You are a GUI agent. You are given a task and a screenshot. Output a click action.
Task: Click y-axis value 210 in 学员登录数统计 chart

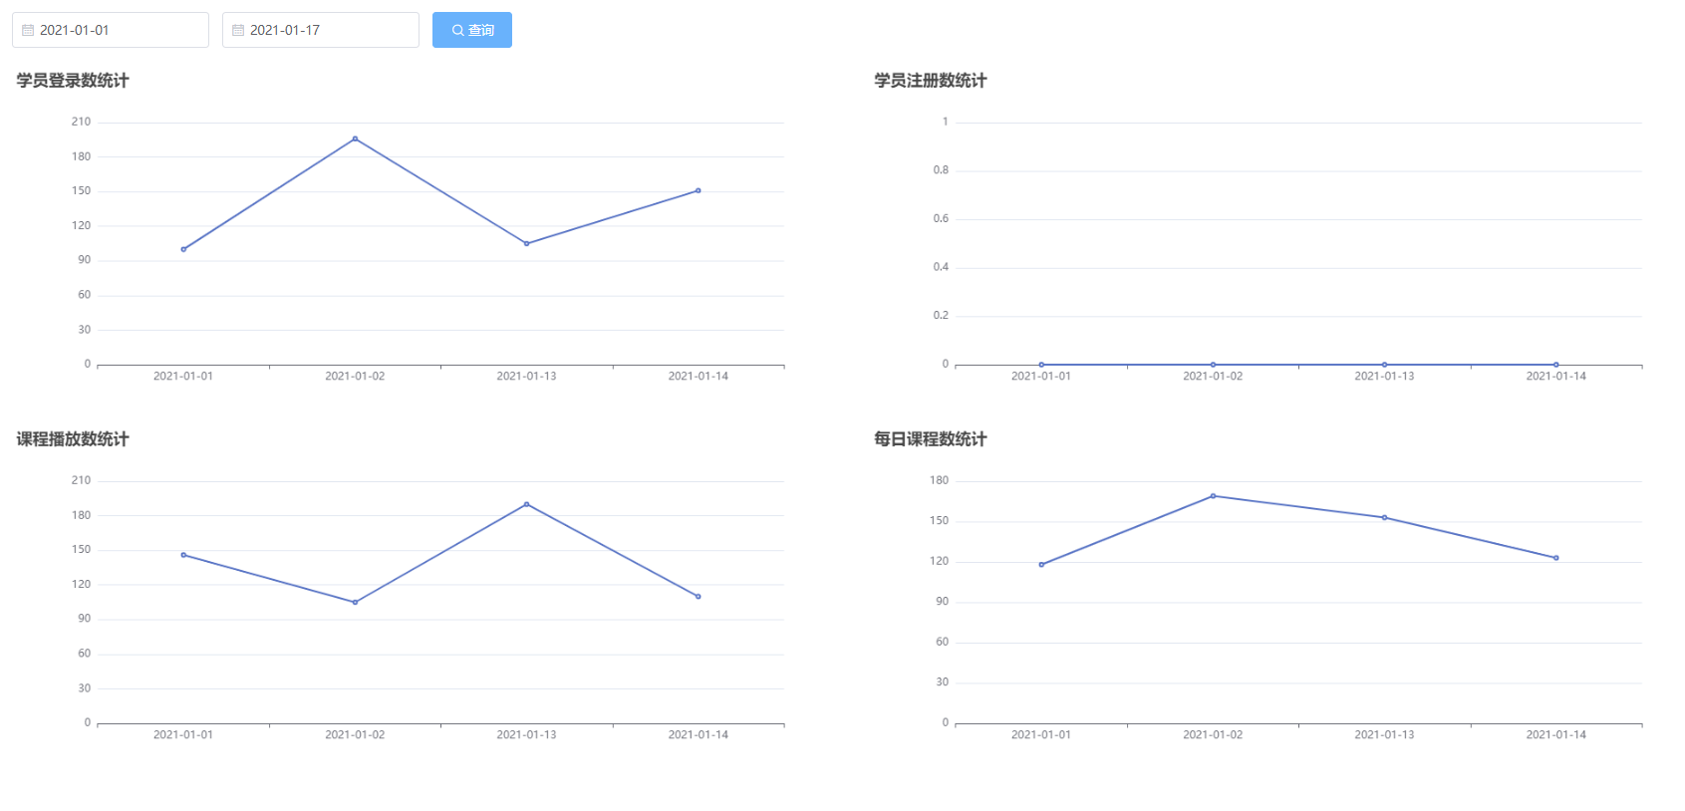(x=81, y=122)
